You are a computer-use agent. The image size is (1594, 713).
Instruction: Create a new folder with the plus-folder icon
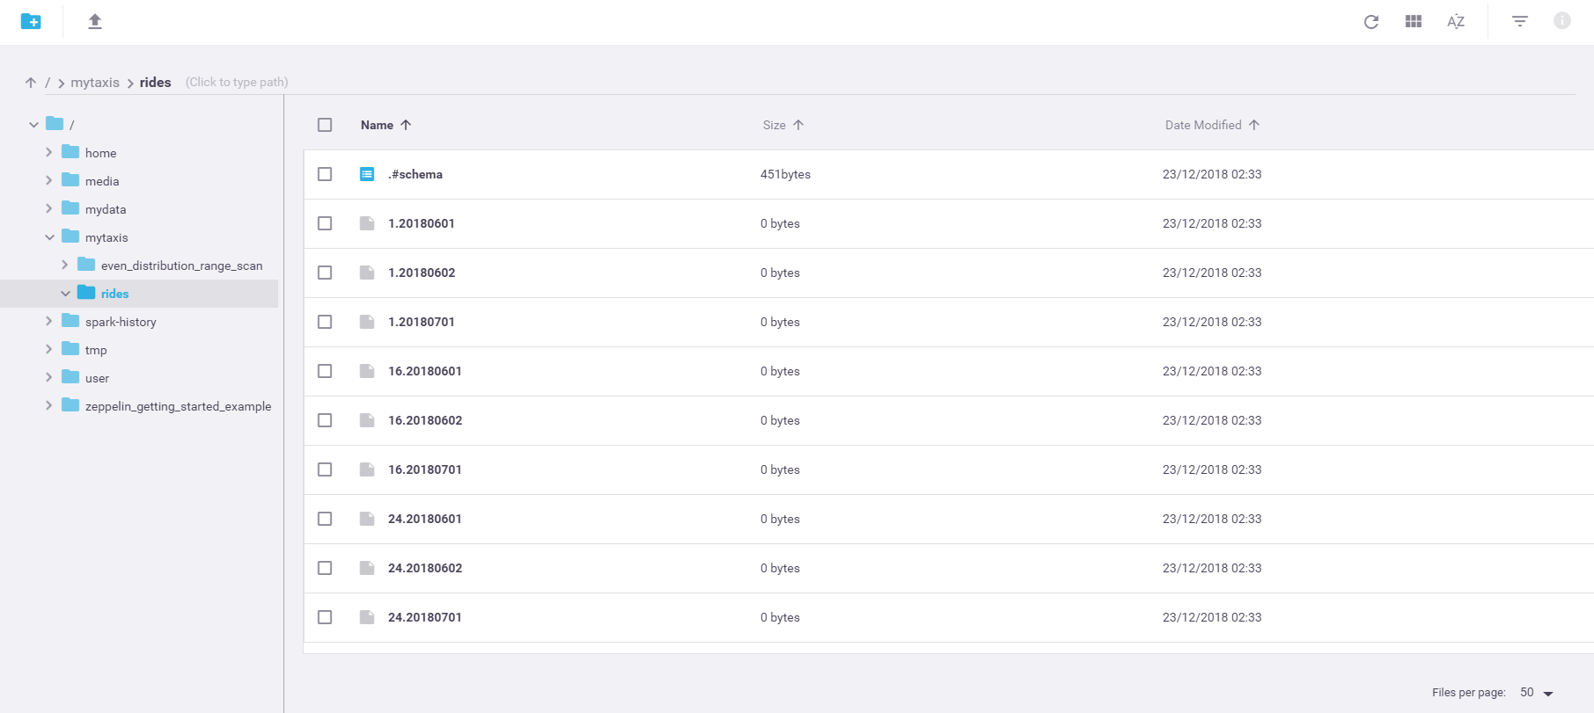coord(31,21)
